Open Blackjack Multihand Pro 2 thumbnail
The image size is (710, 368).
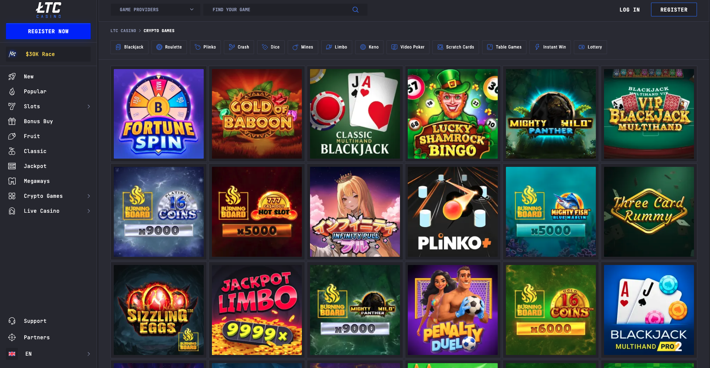pos(649,310)
